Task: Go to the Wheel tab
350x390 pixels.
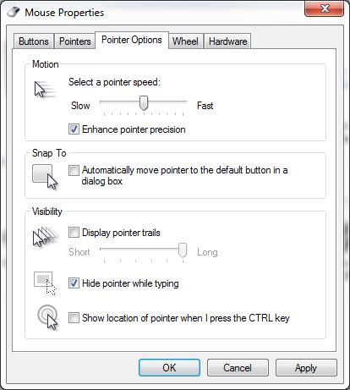Action: point(185,41)
